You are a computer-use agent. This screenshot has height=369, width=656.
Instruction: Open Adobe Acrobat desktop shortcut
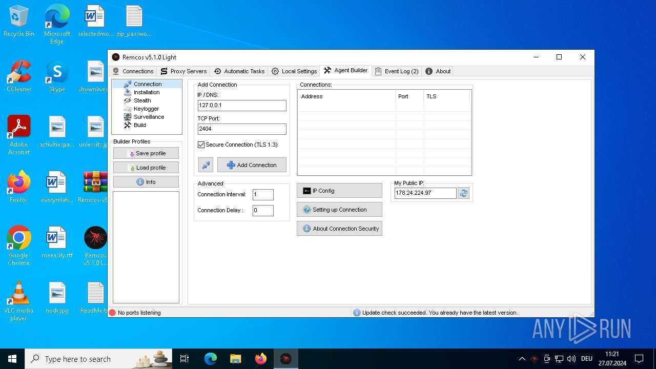coord(19,135)
